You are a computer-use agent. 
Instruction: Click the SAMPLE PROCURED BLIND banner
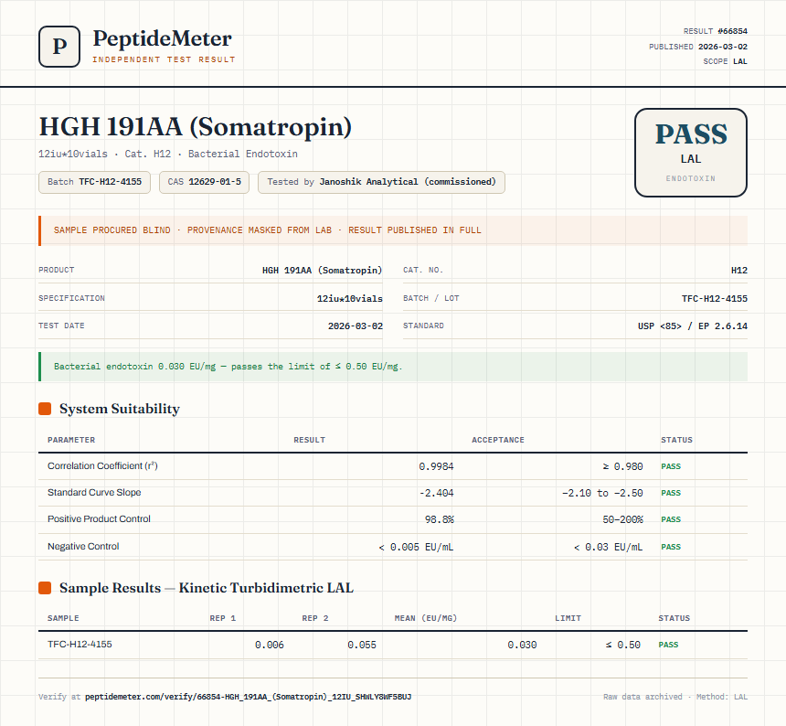393,230
